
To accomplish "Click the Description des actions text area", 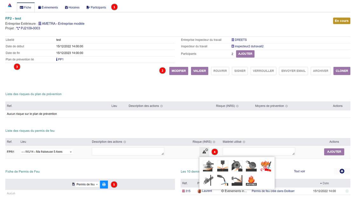I will (128, 151).
